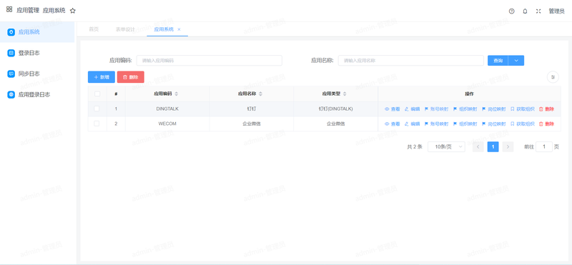The height and width of the screenshot is (265, 572).
Task: Expand the dropdown arrow beside 查询
Action: tap(516, 61)
